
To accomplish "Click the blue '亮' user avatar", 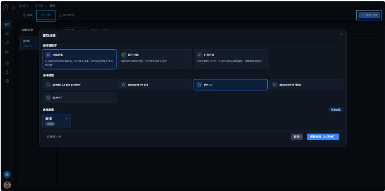I will coord(7,174).
